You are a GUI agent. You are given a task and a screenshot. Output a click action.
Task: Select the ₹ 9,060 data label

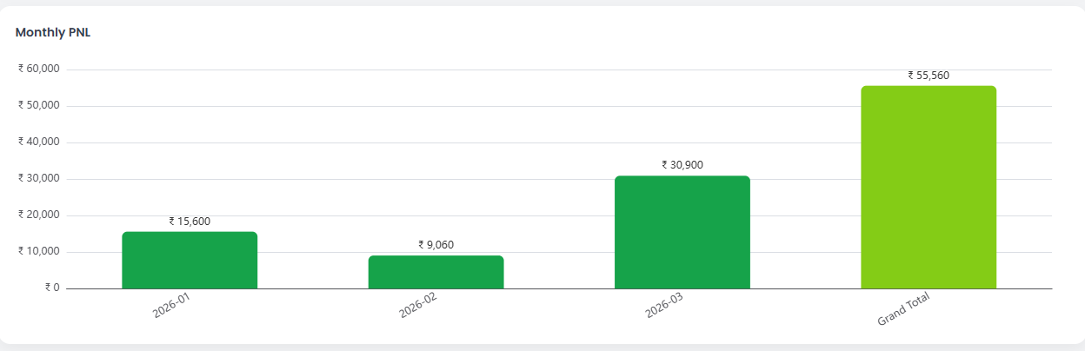point(436,245)
